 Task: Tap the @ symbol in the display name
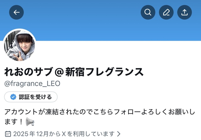(59, 72)
